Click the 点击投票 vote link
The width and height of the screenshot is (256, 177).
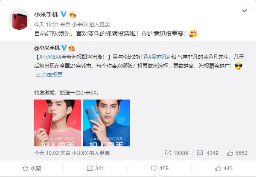(49, 75)
